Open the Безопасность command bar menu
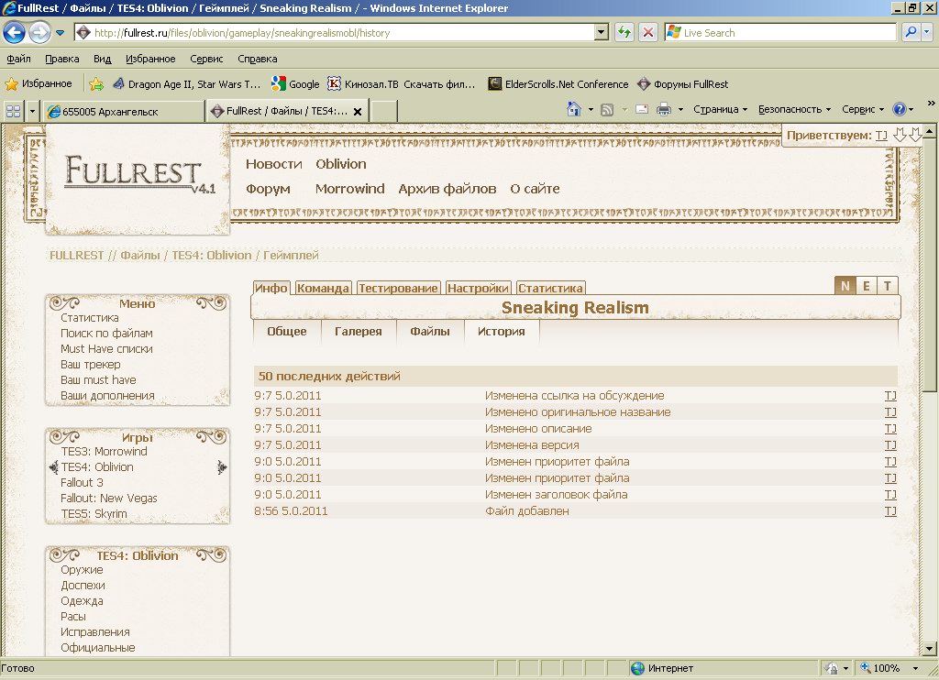Image resolution: width=939 pixels, height=680 pixels. (795, 110)
